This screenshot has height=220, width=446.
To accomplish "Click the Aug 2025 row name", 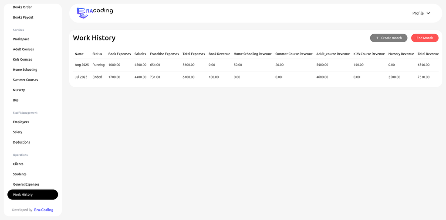I will [81, 65].
